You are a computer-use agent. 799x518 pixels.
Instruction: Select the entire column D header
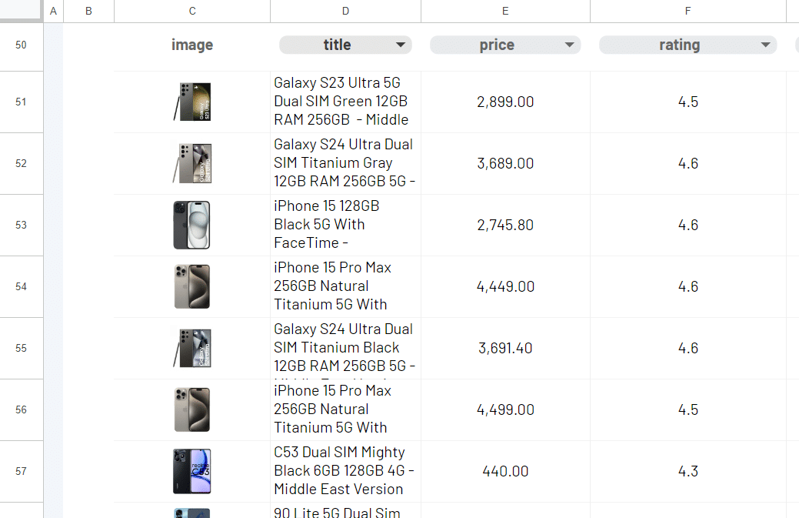345,11
